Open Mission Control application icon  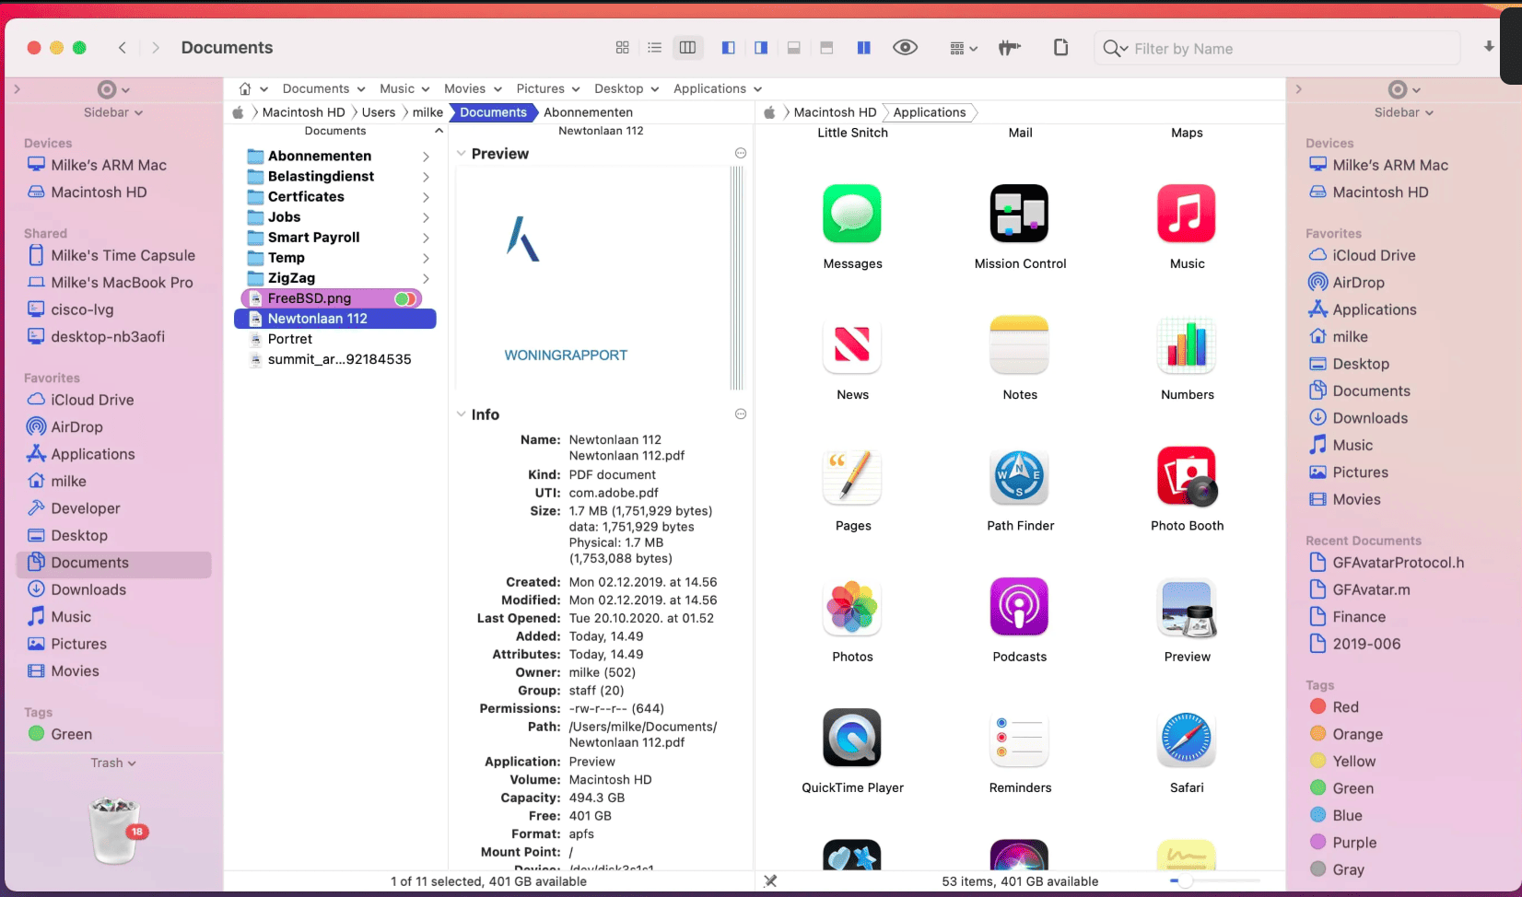(1020, 214)
